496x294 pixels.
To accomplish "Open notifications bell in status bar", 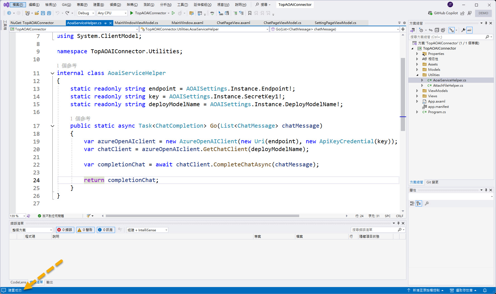I will pos(485,290).
